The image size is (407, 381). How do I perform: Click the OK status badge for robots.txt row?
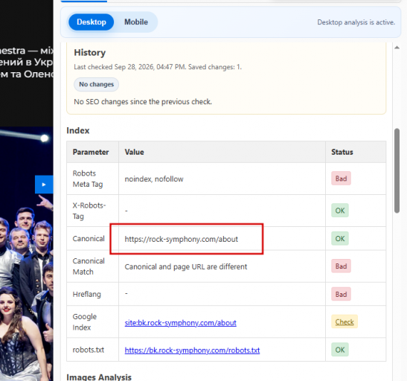(x=340, y=350)
